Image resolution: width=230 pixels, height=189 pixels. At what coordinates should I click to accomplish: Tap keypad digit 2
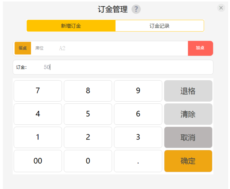coord(88,137)
